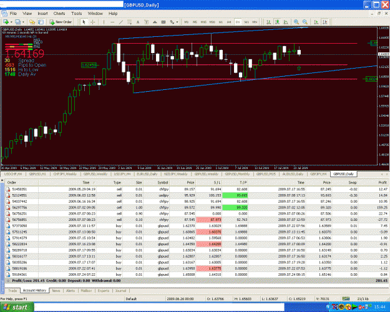Zoom out on the chart

(305, 22)
